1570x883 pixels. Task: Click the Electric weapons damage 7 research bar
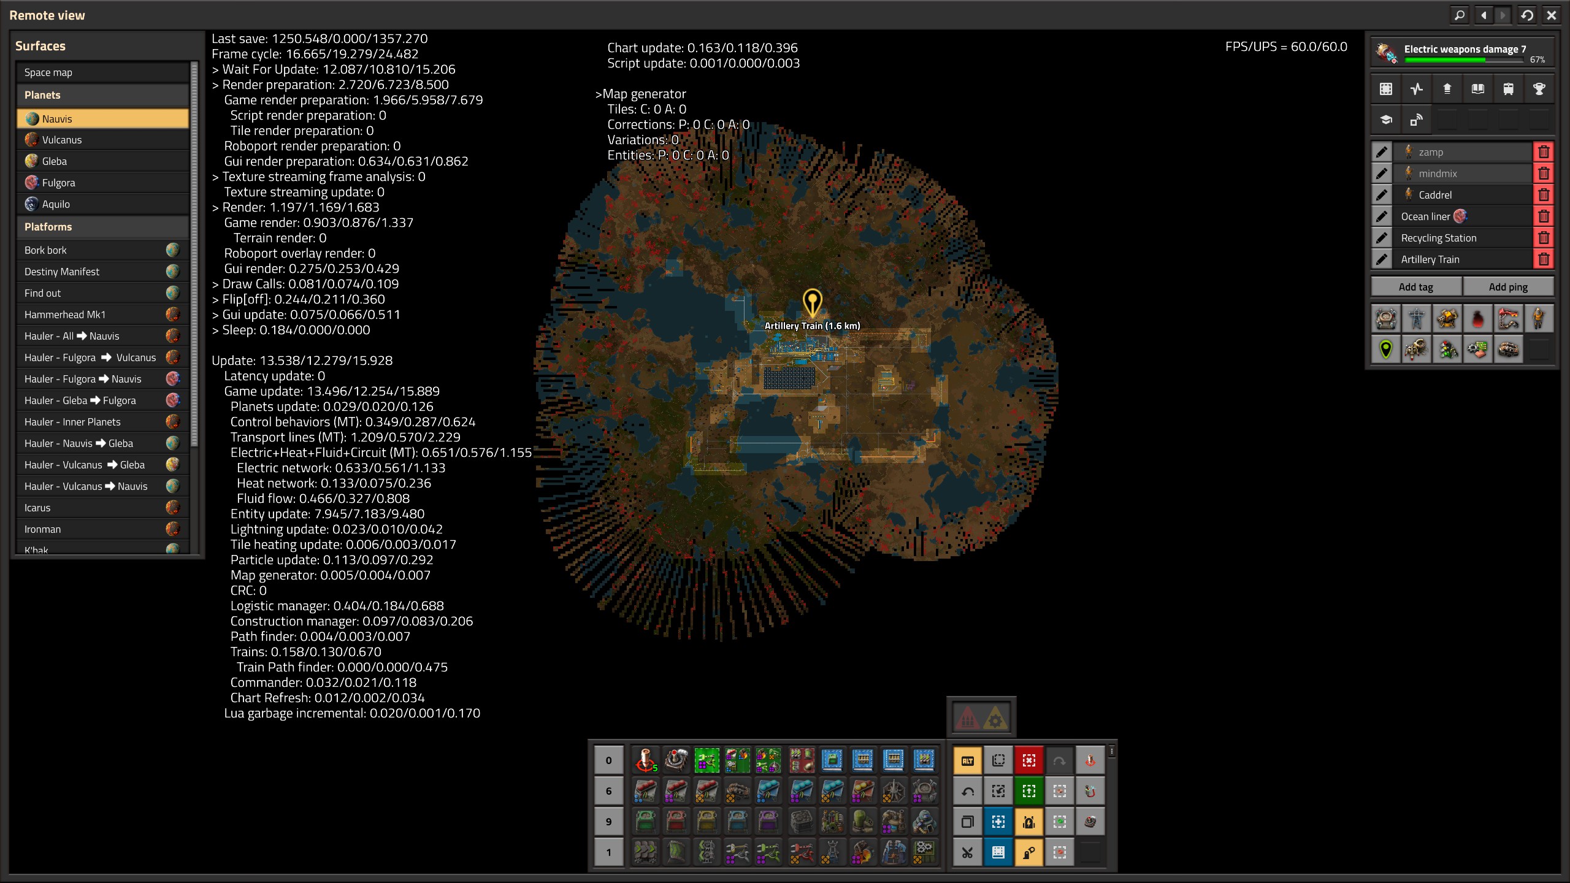click(1463, 53)
